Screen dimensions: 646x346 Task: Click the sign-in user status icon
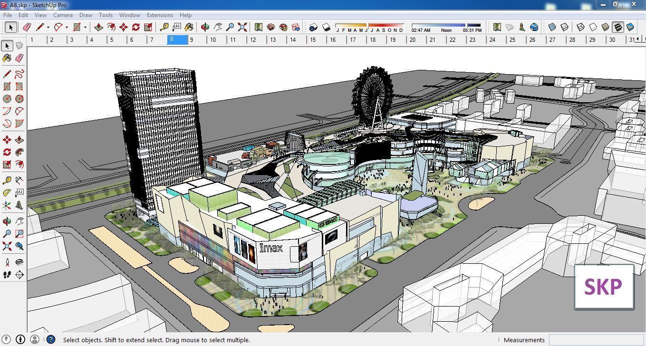coord(34,339)
